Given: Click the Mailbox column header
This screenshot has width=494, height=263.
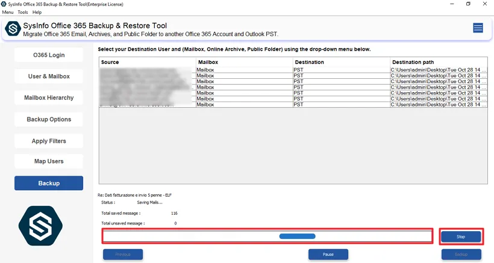Looking at the screenshot, I should click(244, 62).
